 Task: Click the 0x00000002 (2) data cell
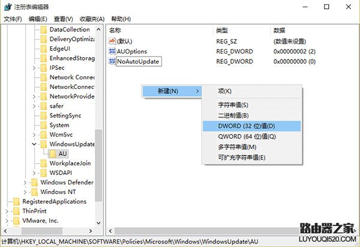click(x=295, y=51)
